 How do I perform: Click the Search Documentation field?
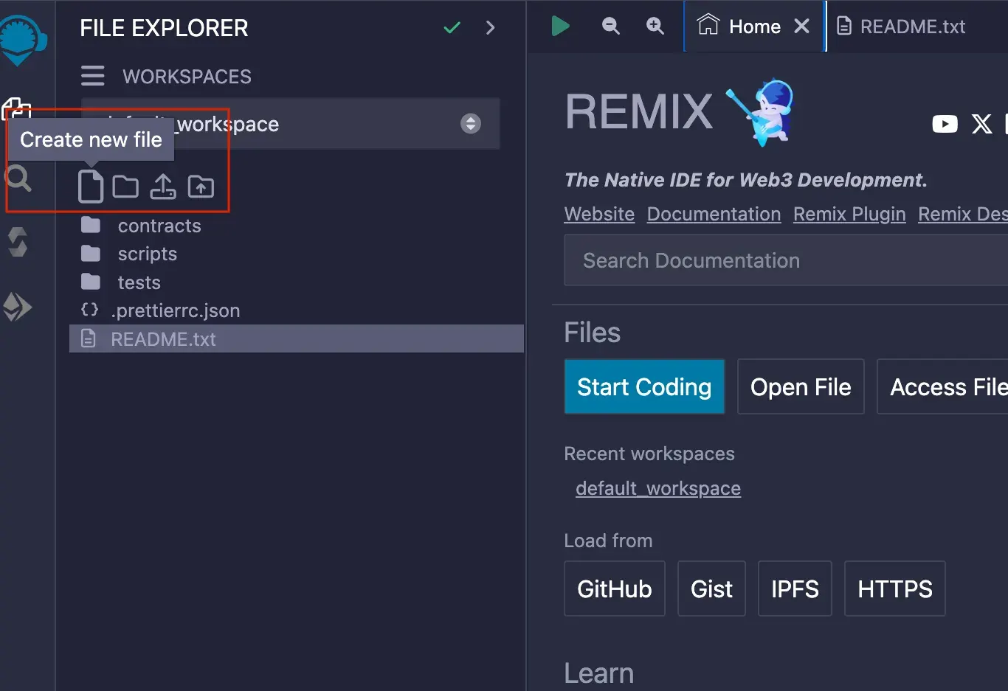coord(786,260)
